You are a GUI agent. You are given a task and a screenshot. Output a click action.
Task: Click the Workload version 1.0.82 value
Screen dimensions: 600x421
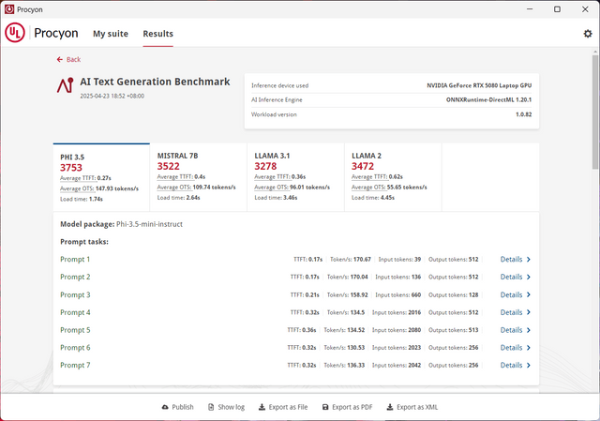click(x=523, y=114)
